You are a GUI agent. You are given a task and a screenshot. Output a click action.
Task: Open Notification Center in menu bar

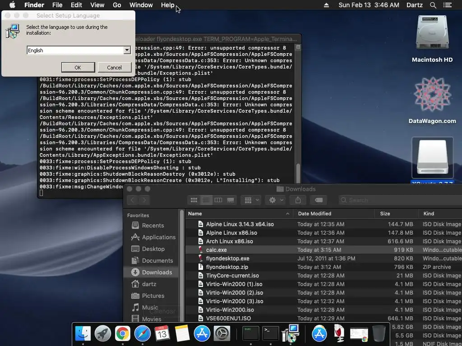pyautogui.click(x=448, y=5)
